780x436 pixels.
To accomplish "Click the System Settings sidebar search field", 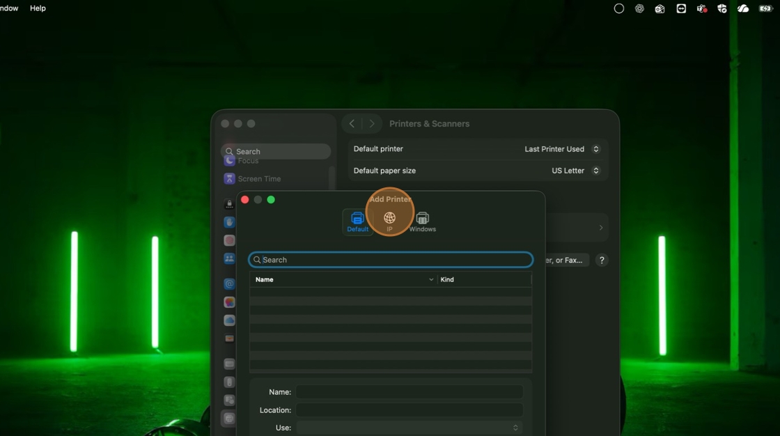I will 276,151.
